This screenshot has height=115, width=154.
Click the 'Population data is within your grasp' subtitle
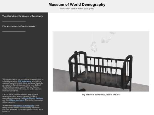click(x=77, y=9)
